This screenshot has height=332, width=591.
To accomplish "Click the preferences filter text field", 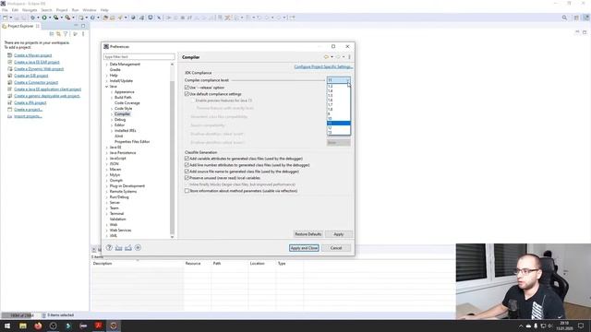I will tap(139, 57).
